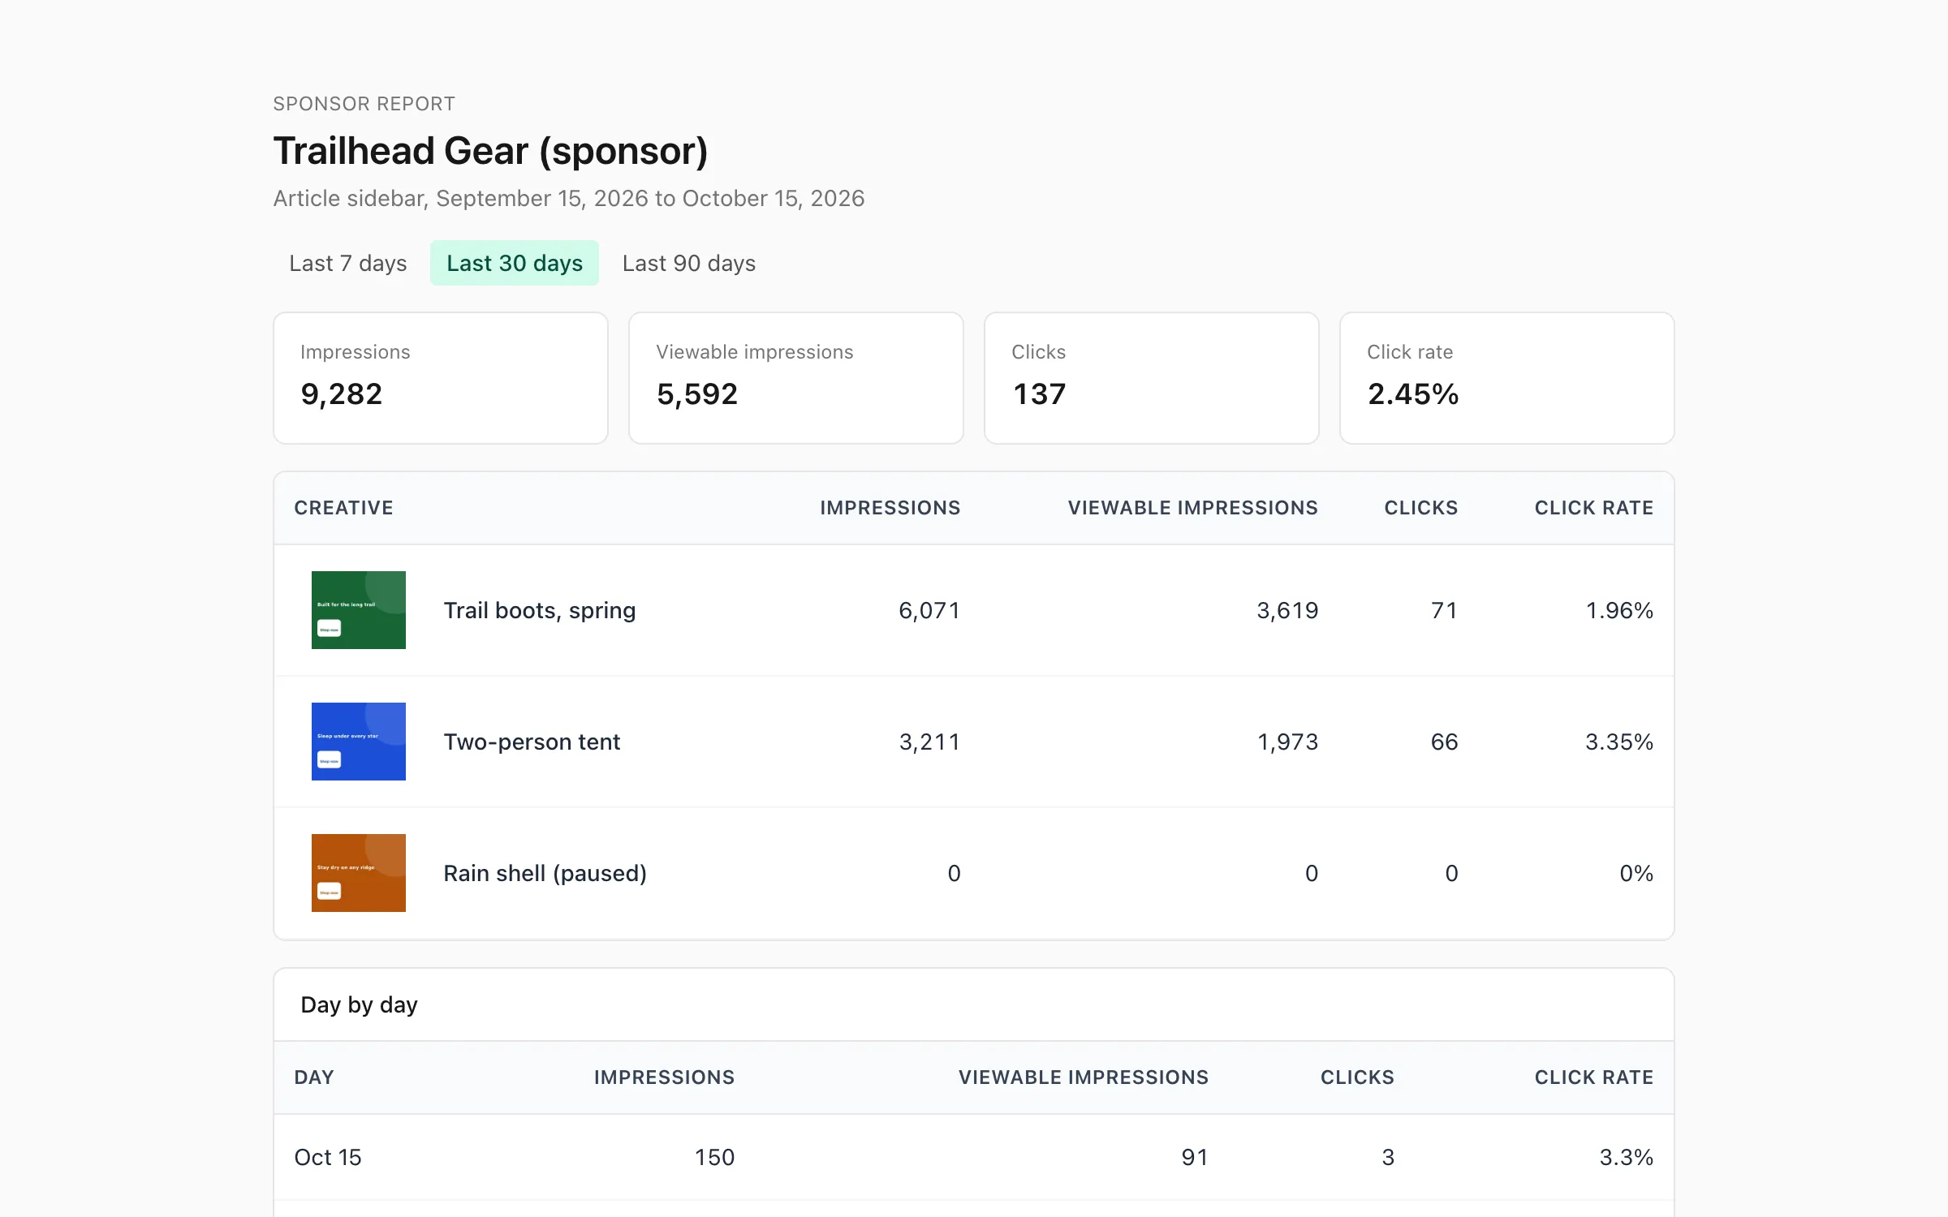Click the Day by day IMPRESSIONS header
The height and width of the screenshot is (1217, 1948).
tap(664, 1077)
